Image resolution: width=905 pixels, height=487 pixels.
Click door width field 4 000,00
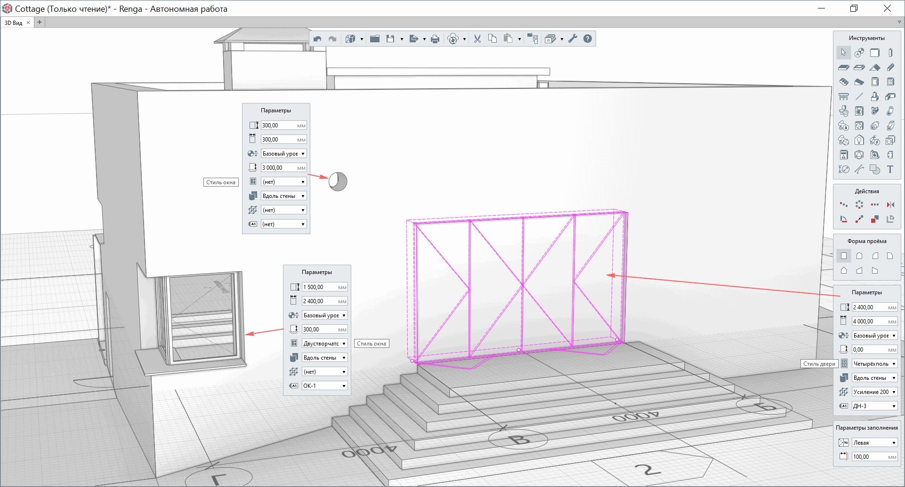[x=874, y=322]
